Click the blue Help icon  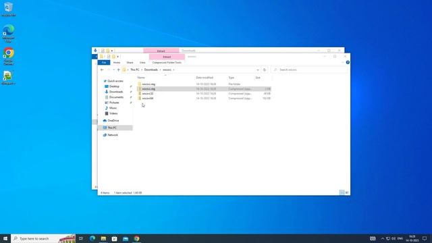click(348, 63)
